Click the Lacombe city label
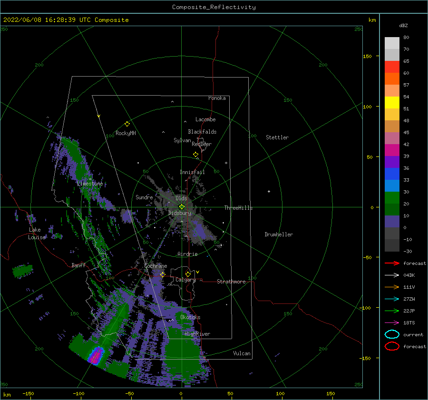The image size is (428, 400). 205,119
